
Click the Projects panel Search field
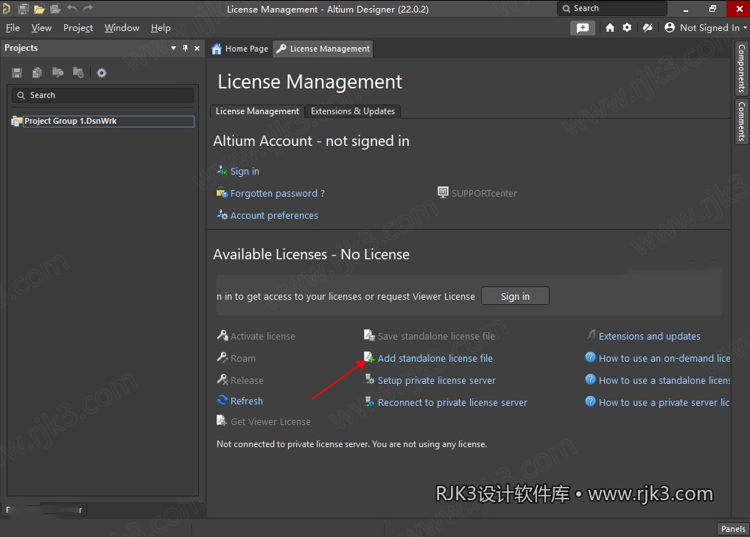point(103,95)
